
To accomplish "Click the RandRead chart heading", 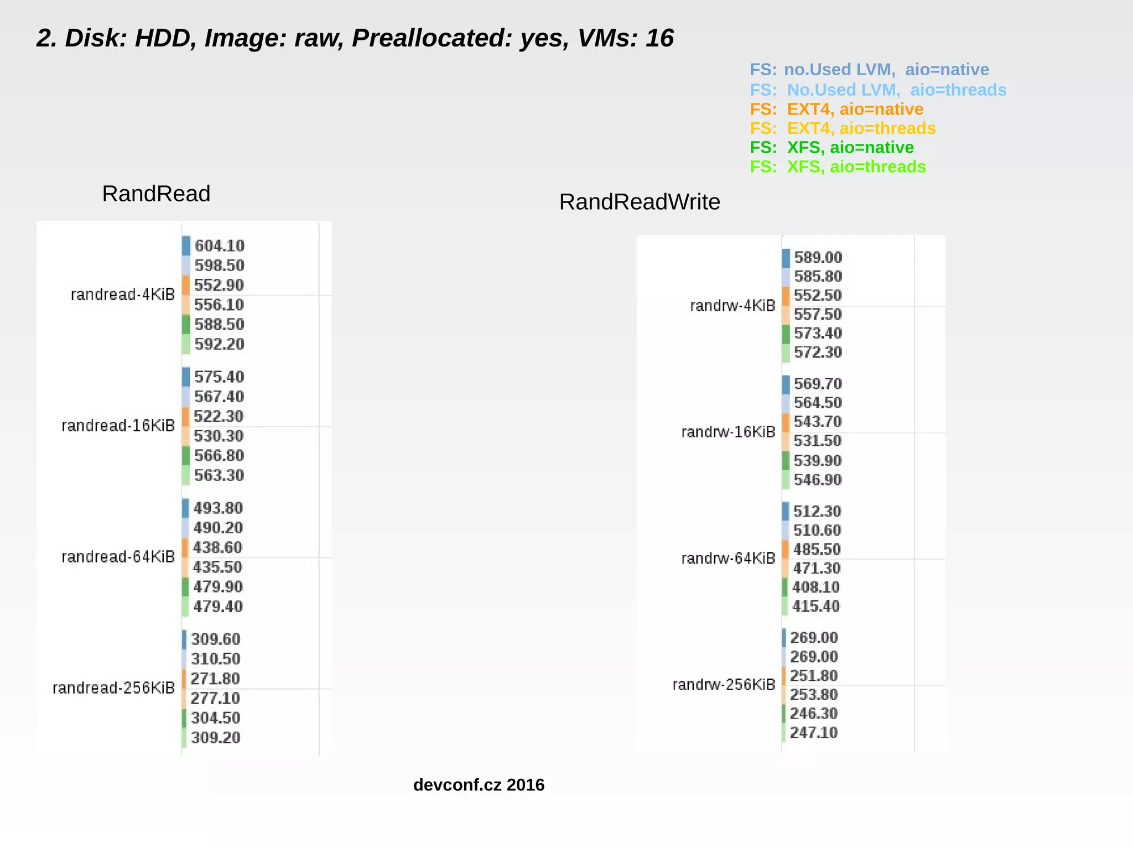I will (x=156, y=194).
